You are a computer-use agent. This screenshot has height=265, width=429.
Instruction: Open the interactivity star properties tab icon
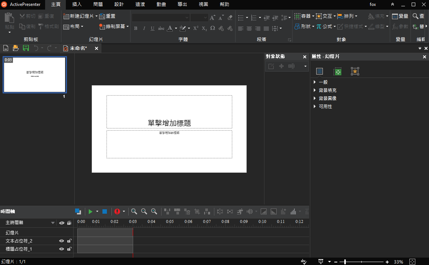(x=355, y=71)
